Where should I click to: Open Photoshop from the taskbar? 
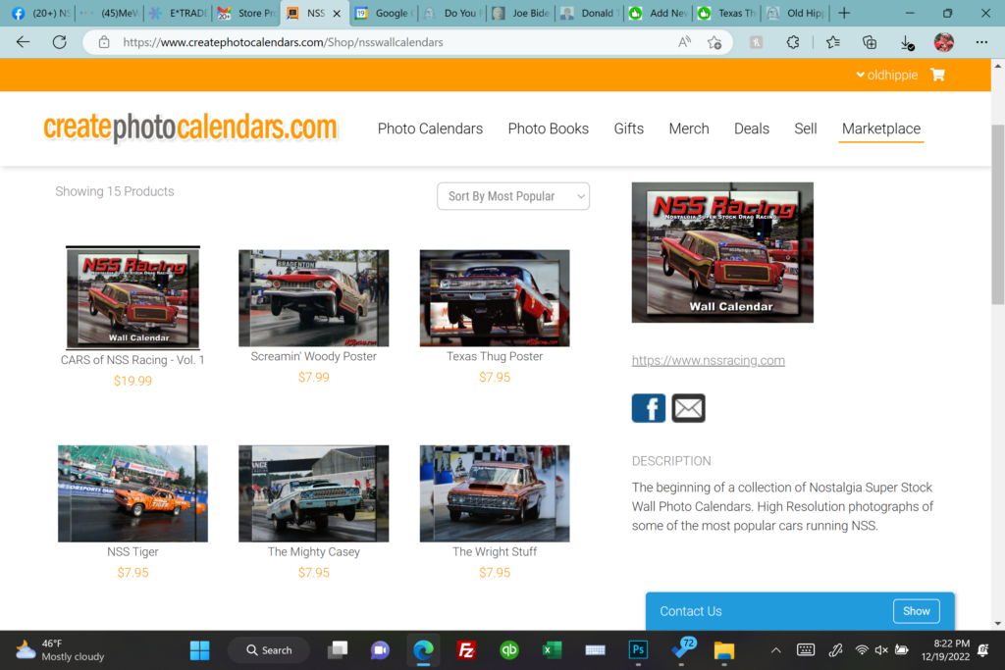pos(638,649)
